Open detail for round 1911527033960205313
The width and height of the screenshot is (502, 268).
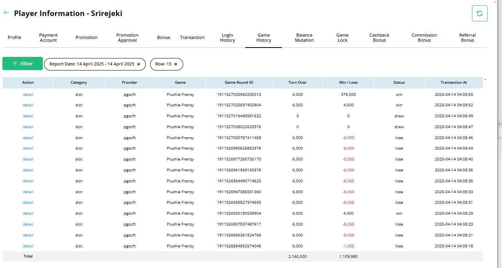(28, 94)
